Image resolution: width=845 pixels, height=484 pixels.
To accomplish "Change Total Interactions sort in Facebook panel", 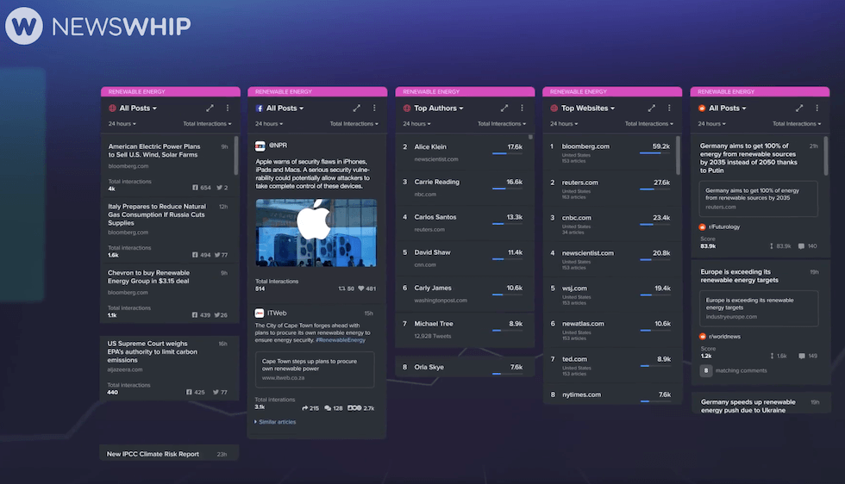I will point(354,124).
